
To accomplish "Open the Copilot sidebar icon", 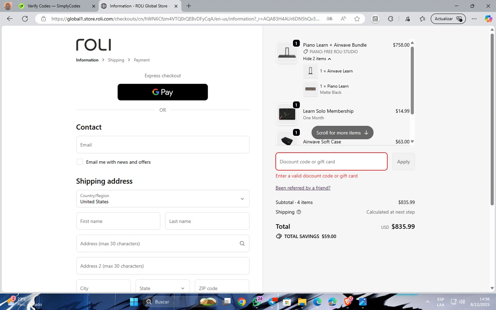I will pos(488,19).
